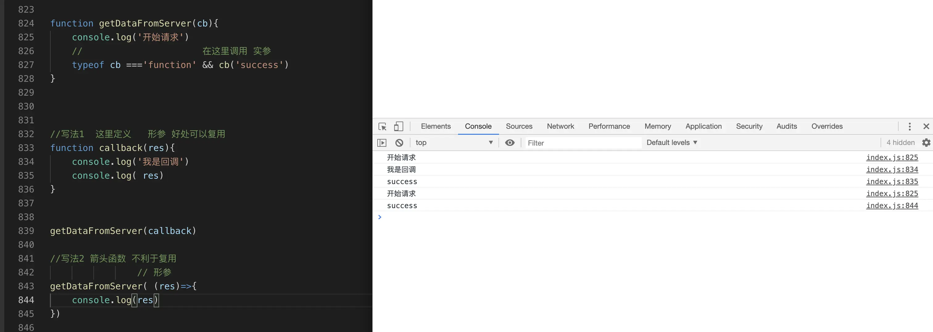
Task: Click the '我是回调' console message
Action: [401, 169]
